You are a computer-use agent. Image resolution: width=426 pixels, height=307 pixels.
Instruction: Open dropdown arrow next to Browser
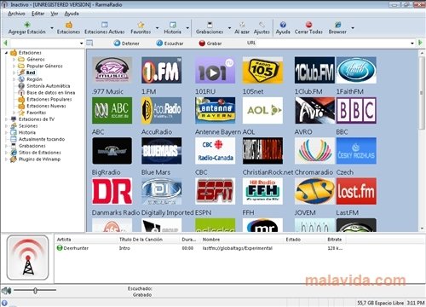(353, 28)
